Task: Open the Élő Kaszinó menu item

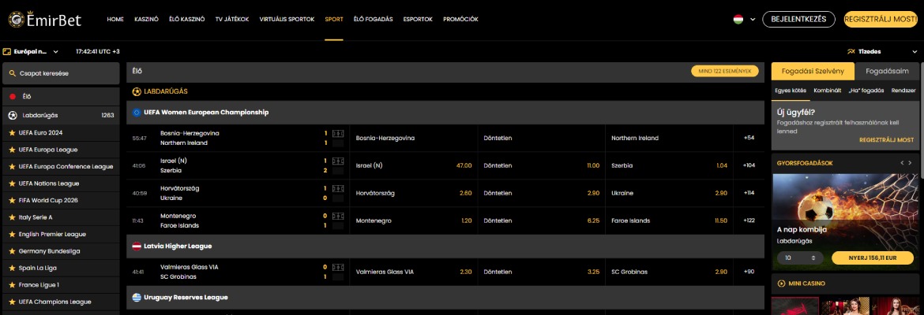Action: point(187,20)
